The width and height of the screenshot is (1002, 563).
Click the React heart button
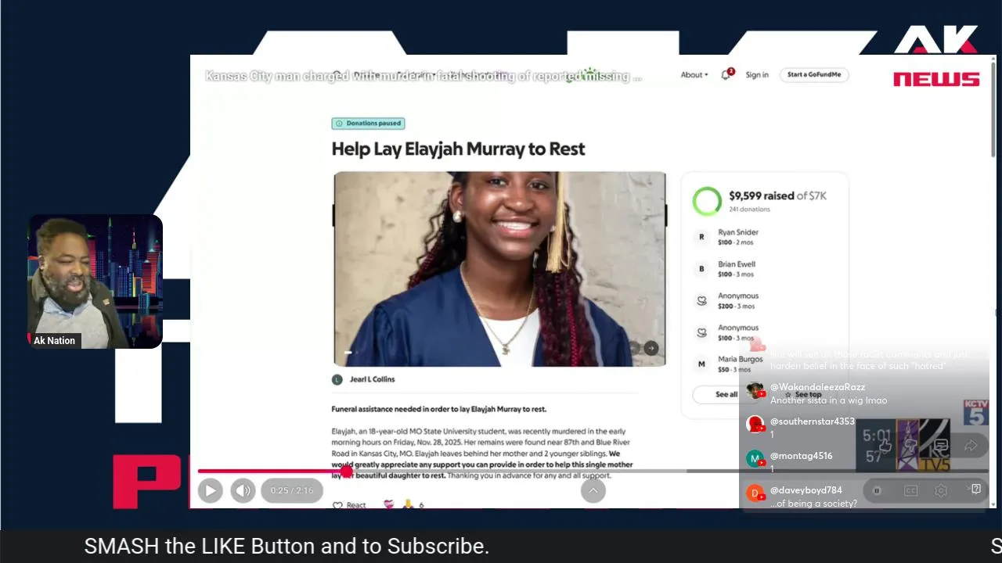[349, 505]
